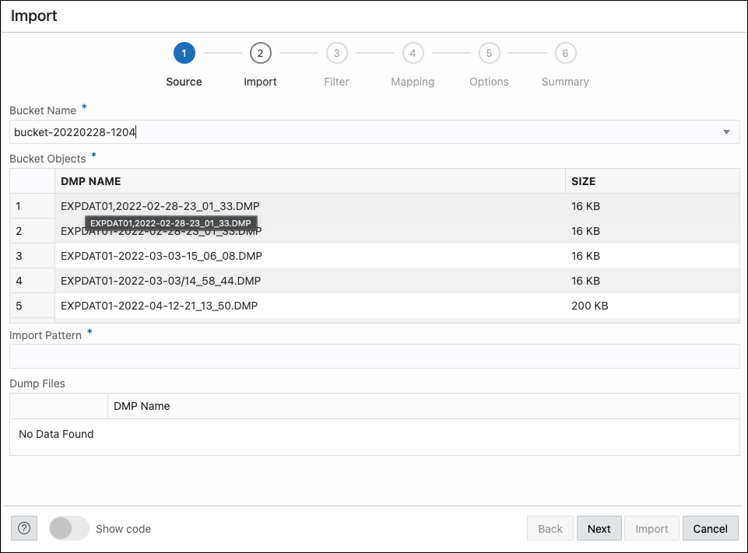
Task: Sort by DMP NAME column header
Action: [91, 181]
